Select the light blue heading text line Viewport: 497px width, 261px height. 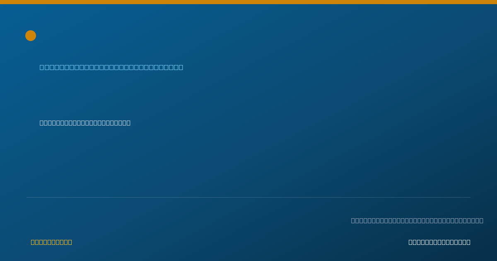pyautogui.click(x=111, y=67)
